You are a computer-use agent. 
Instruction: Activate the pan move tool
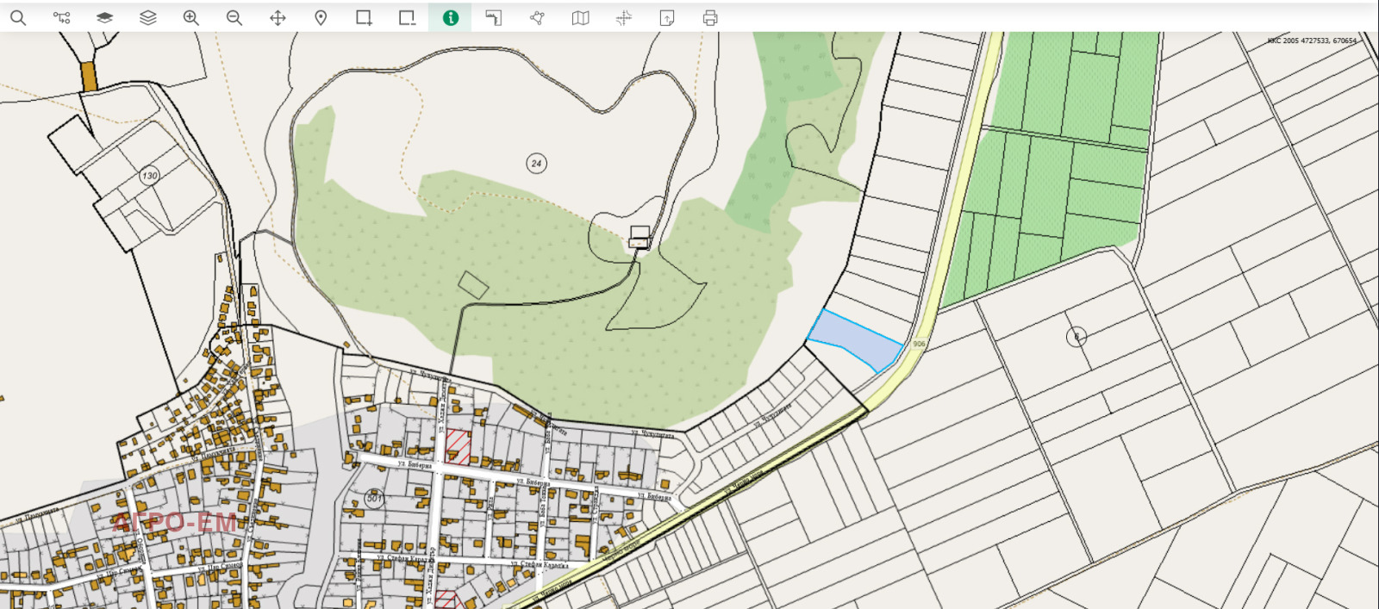coord(278,17)
